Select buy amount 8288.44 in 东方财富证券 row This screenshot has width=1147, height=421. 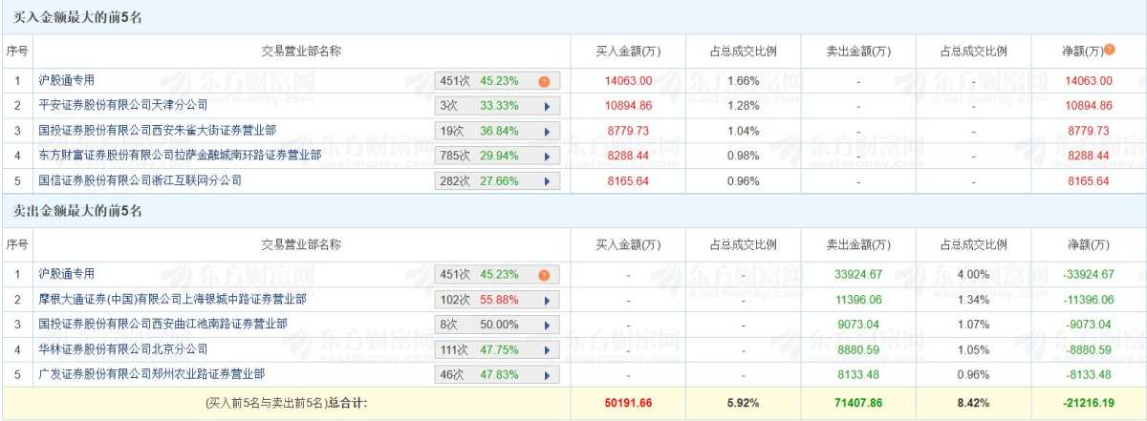(629, 156)
